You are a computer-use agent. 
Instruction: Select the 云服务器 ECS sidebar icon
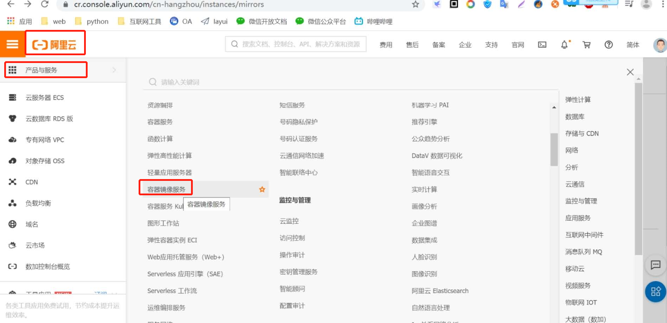click(13, 97)
